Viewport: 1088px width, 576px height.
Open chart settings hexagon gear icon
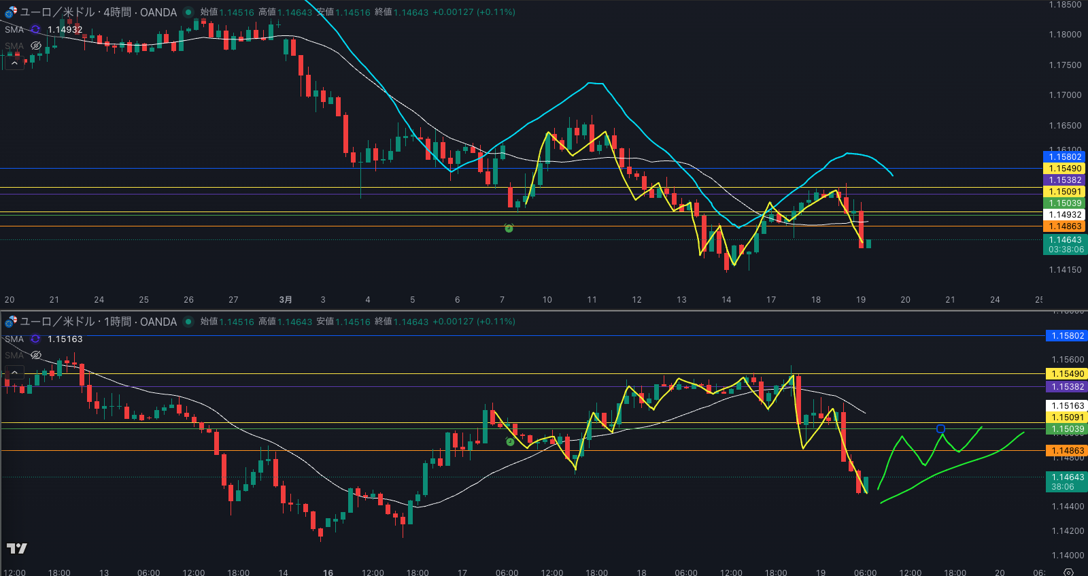click(x=1068, y=572)
